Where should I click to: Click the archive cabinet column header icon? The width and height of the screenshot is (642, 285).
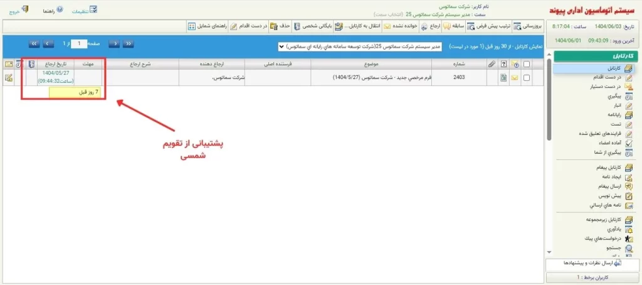[x=31, y=63]
